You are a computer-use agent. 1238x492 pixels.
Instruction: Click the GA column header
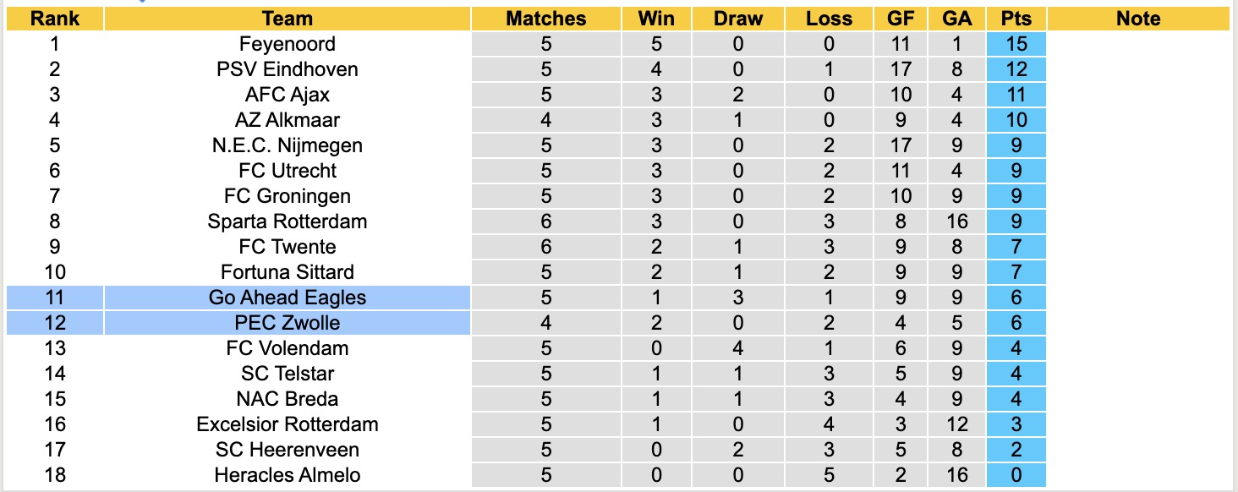(x=957, y=19)
